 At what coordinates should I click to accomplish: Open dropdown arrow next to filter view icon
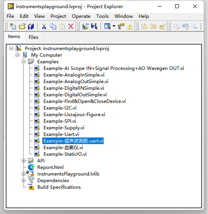coord(114,26)
